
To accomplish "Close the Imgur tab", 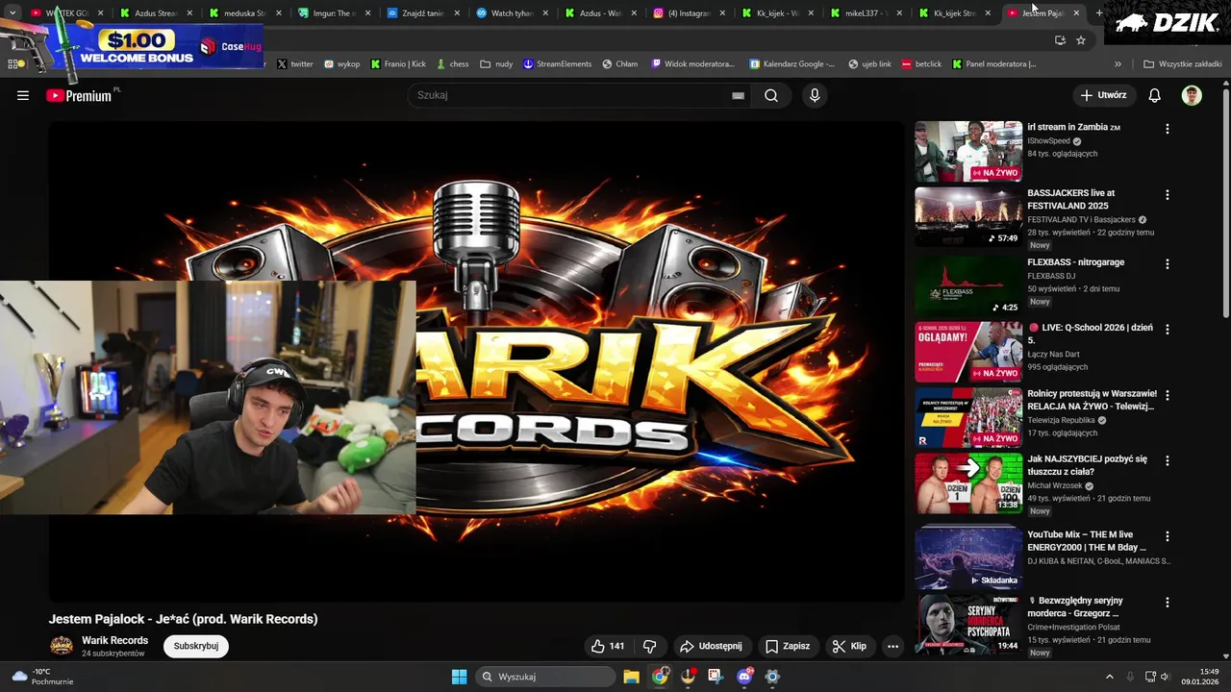I will [366, 13].
